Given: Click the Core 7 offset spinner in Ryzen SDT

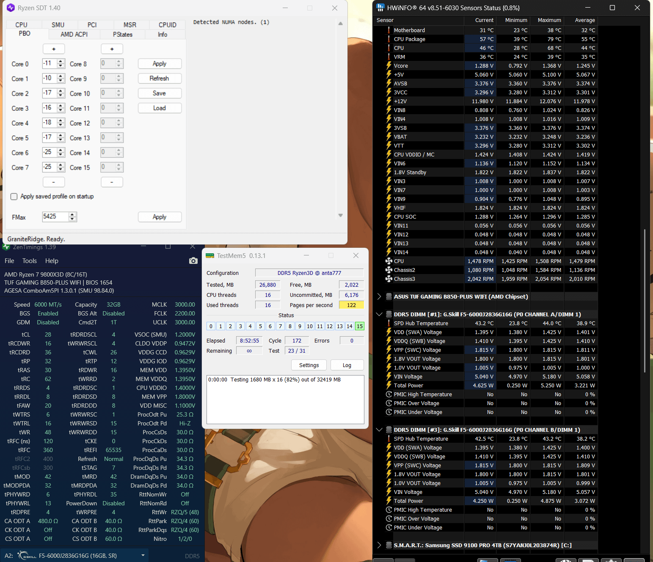Looking at the screenshot, I should coord(53,167).
